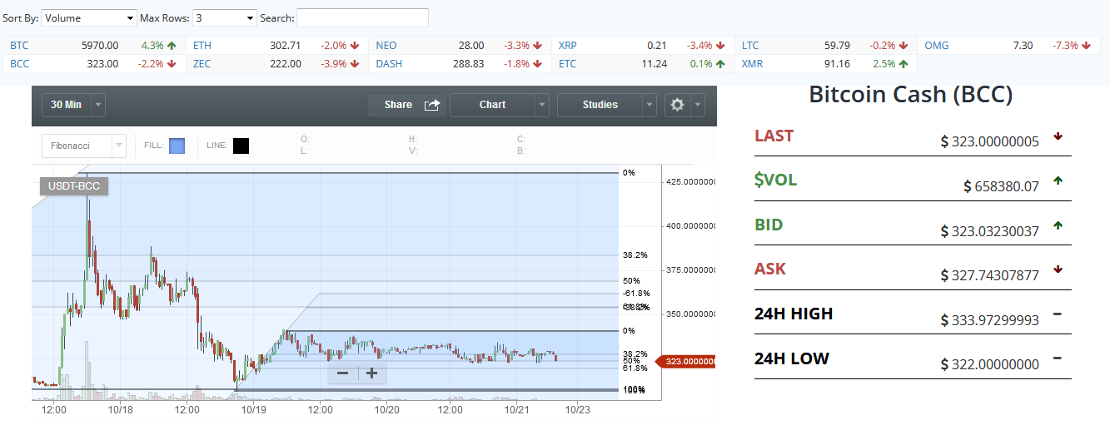This screenshot has height=425, width=1110.
Task: Click the red down arrow beside ETH
Action: coord(355,46)
